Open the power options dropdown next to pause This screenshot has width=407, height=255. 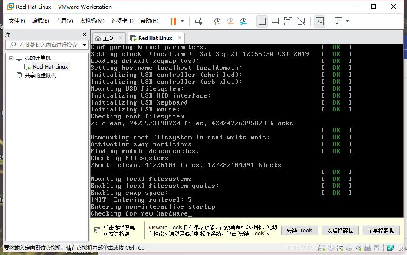point(182,21)
